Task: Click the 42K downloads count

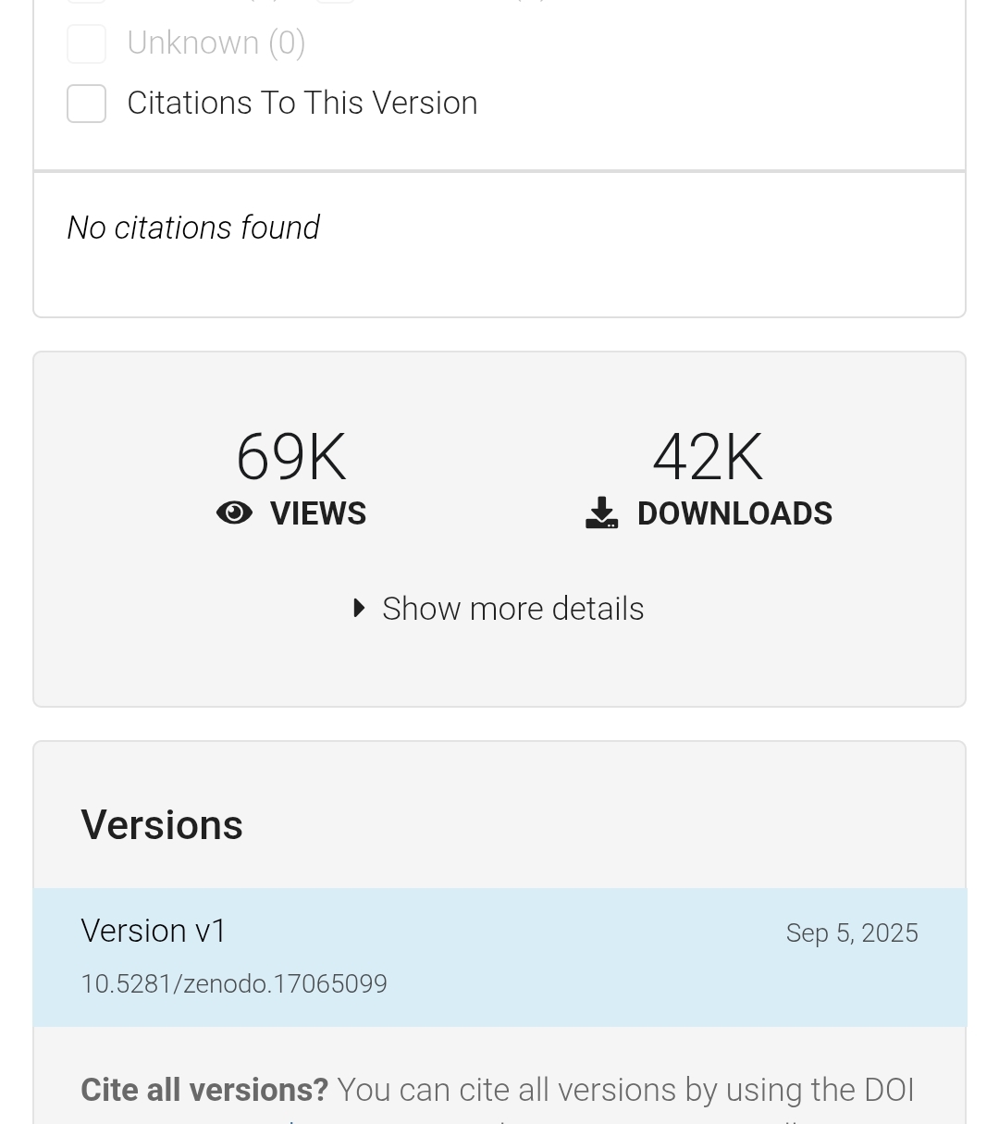Action: tap(708, 457)
